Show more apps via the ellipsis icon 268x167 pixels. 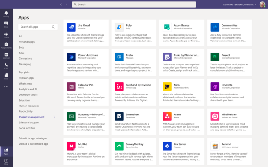click(6, 87)
